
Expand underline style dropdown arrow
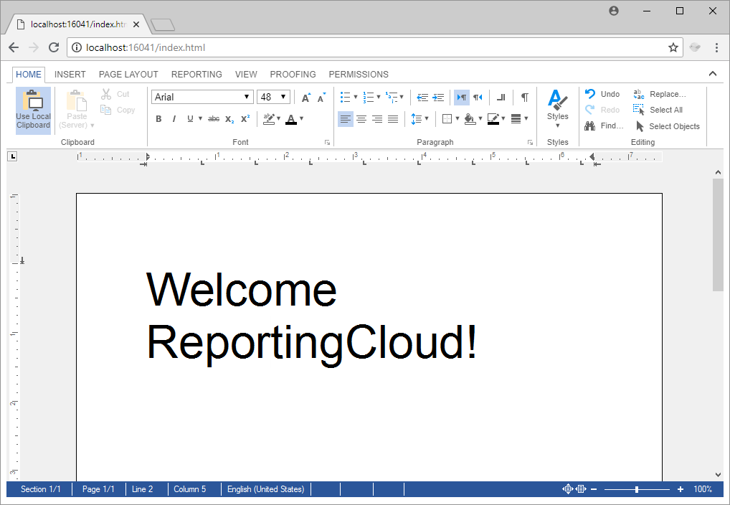tap(201, 119)
